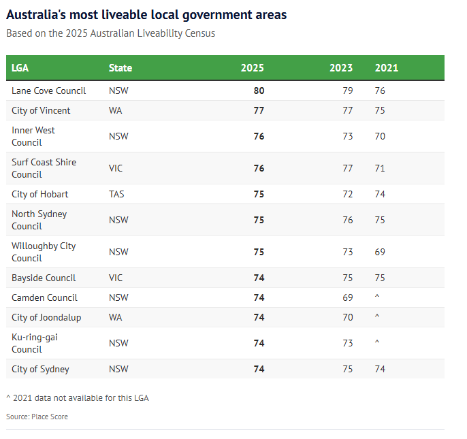The width and height of the screenshot is (467, 439).
Task: Click the City of Vincent cell
Action: coord(41,110)
